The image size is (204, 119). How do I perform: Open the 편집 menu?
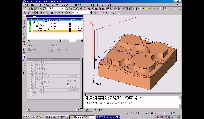click(33, 5)
